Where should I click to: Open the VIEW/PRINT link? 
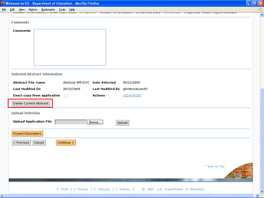pyautogui.click(x=132, y=95)
